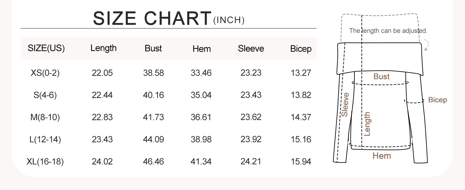Click 'The length can be adjusted.' note
The height and width of the screenshot is (190, 465).
tap(388, 31)
